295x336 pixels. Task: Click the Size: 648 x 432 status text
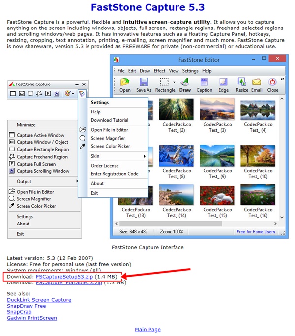(x=133, y=232)
